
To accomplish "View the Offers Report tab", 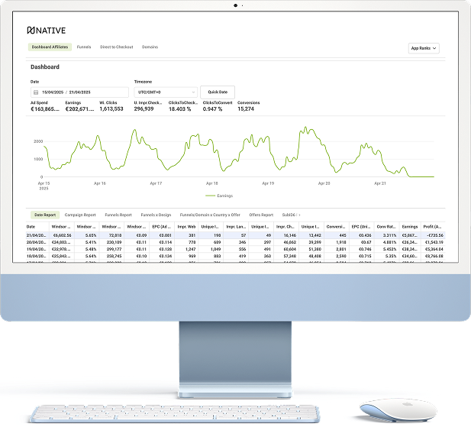I will point(261,215).
